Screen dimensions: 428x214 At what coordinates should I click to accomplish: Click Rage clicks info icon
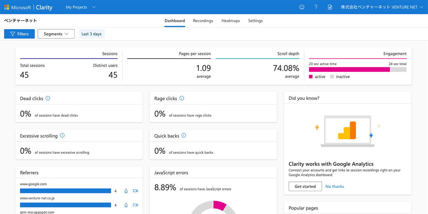(182, 98)
